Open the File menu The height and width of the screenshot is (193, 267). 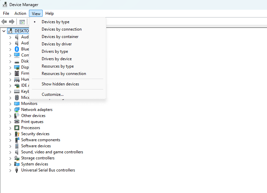6,13
